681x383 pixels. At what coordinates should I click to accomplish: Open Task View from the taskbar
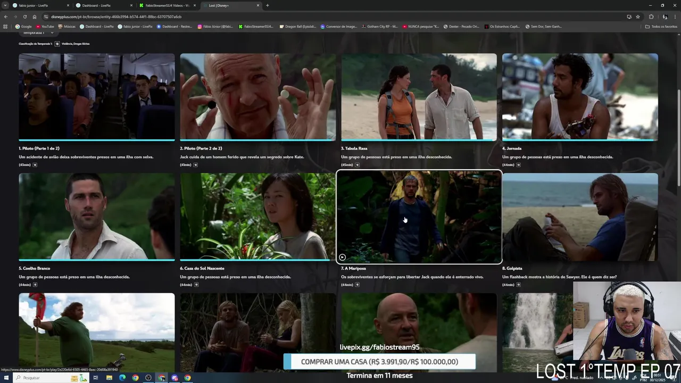pyautogui.click(x=96, y=378)
